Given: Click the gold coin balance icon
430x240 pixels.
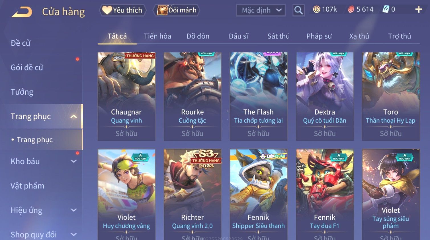Looking at the screenshot, I should pyautogui.click(x=316, y=9).
